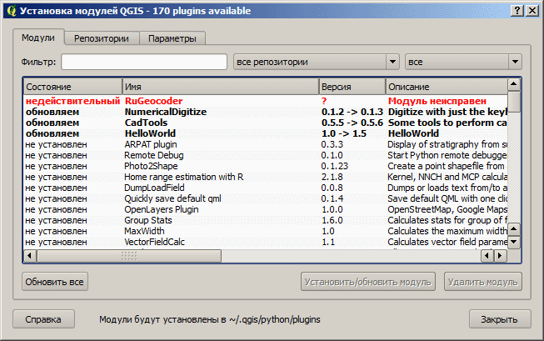544x341 pixels.
Task: Focus the Фильтр text field
Action: click(x=144, y=62)
